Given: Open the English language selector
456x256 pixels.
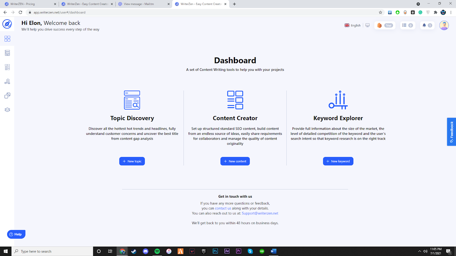Looking at the screenshot, I should pyautogui.click(x=353, y=25).
